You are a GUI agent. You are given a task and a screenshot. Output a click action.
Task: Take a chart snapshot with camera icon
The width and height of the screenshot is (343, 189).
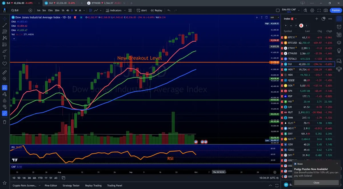point(326,10)
